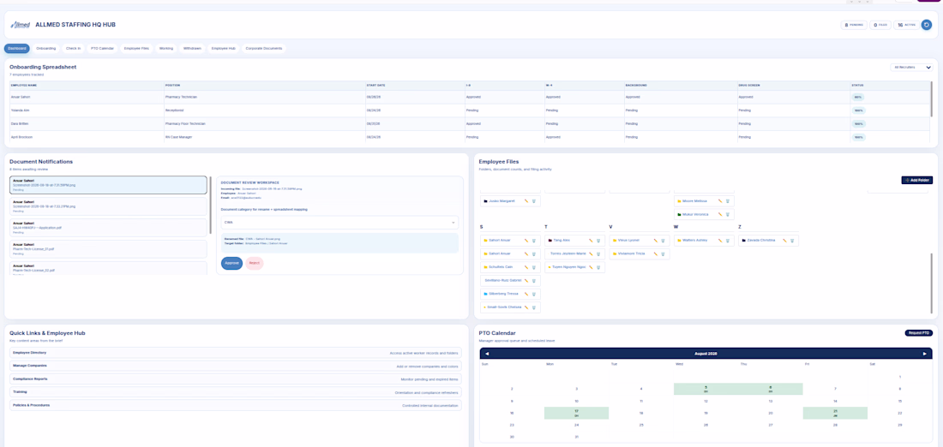943x447 pixels.
Task: Click the pencil icon beside Moore Melissa
Action: 720,200
